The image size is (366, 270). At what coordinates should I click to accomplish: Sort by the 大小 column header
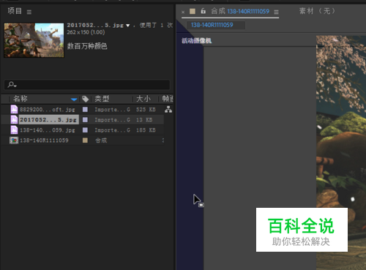tap(143, 99)
